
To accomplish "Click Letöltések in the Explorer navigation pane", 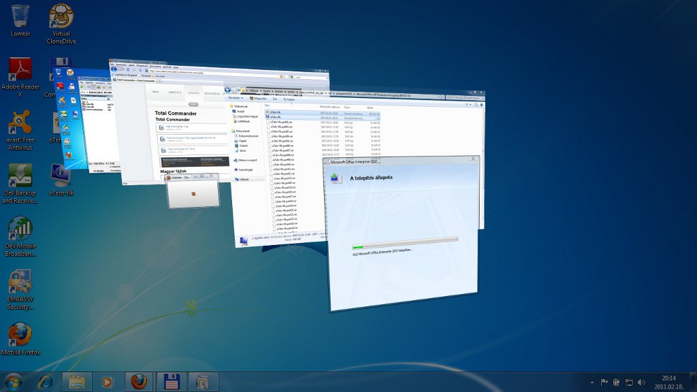I will 244,121.
